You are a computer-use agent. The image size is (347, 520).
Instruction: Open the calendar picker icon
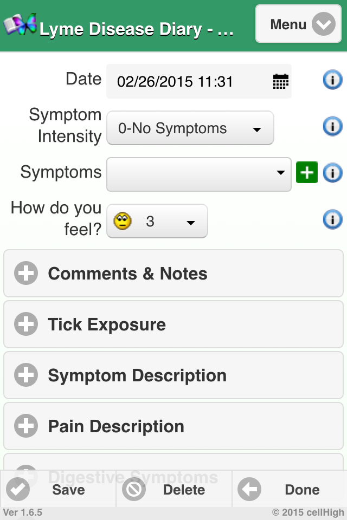[280, 82]
